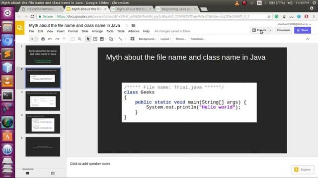Image resolution: width=318 pixels, height=178 pixels.
Task: Click the Background... toolbar button
Action: [147, 39]
